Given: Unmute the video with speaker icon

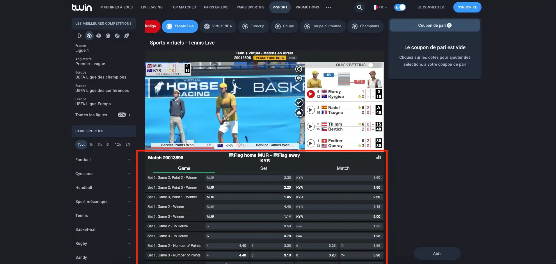Looking at the screenshot, I should 299,78.
